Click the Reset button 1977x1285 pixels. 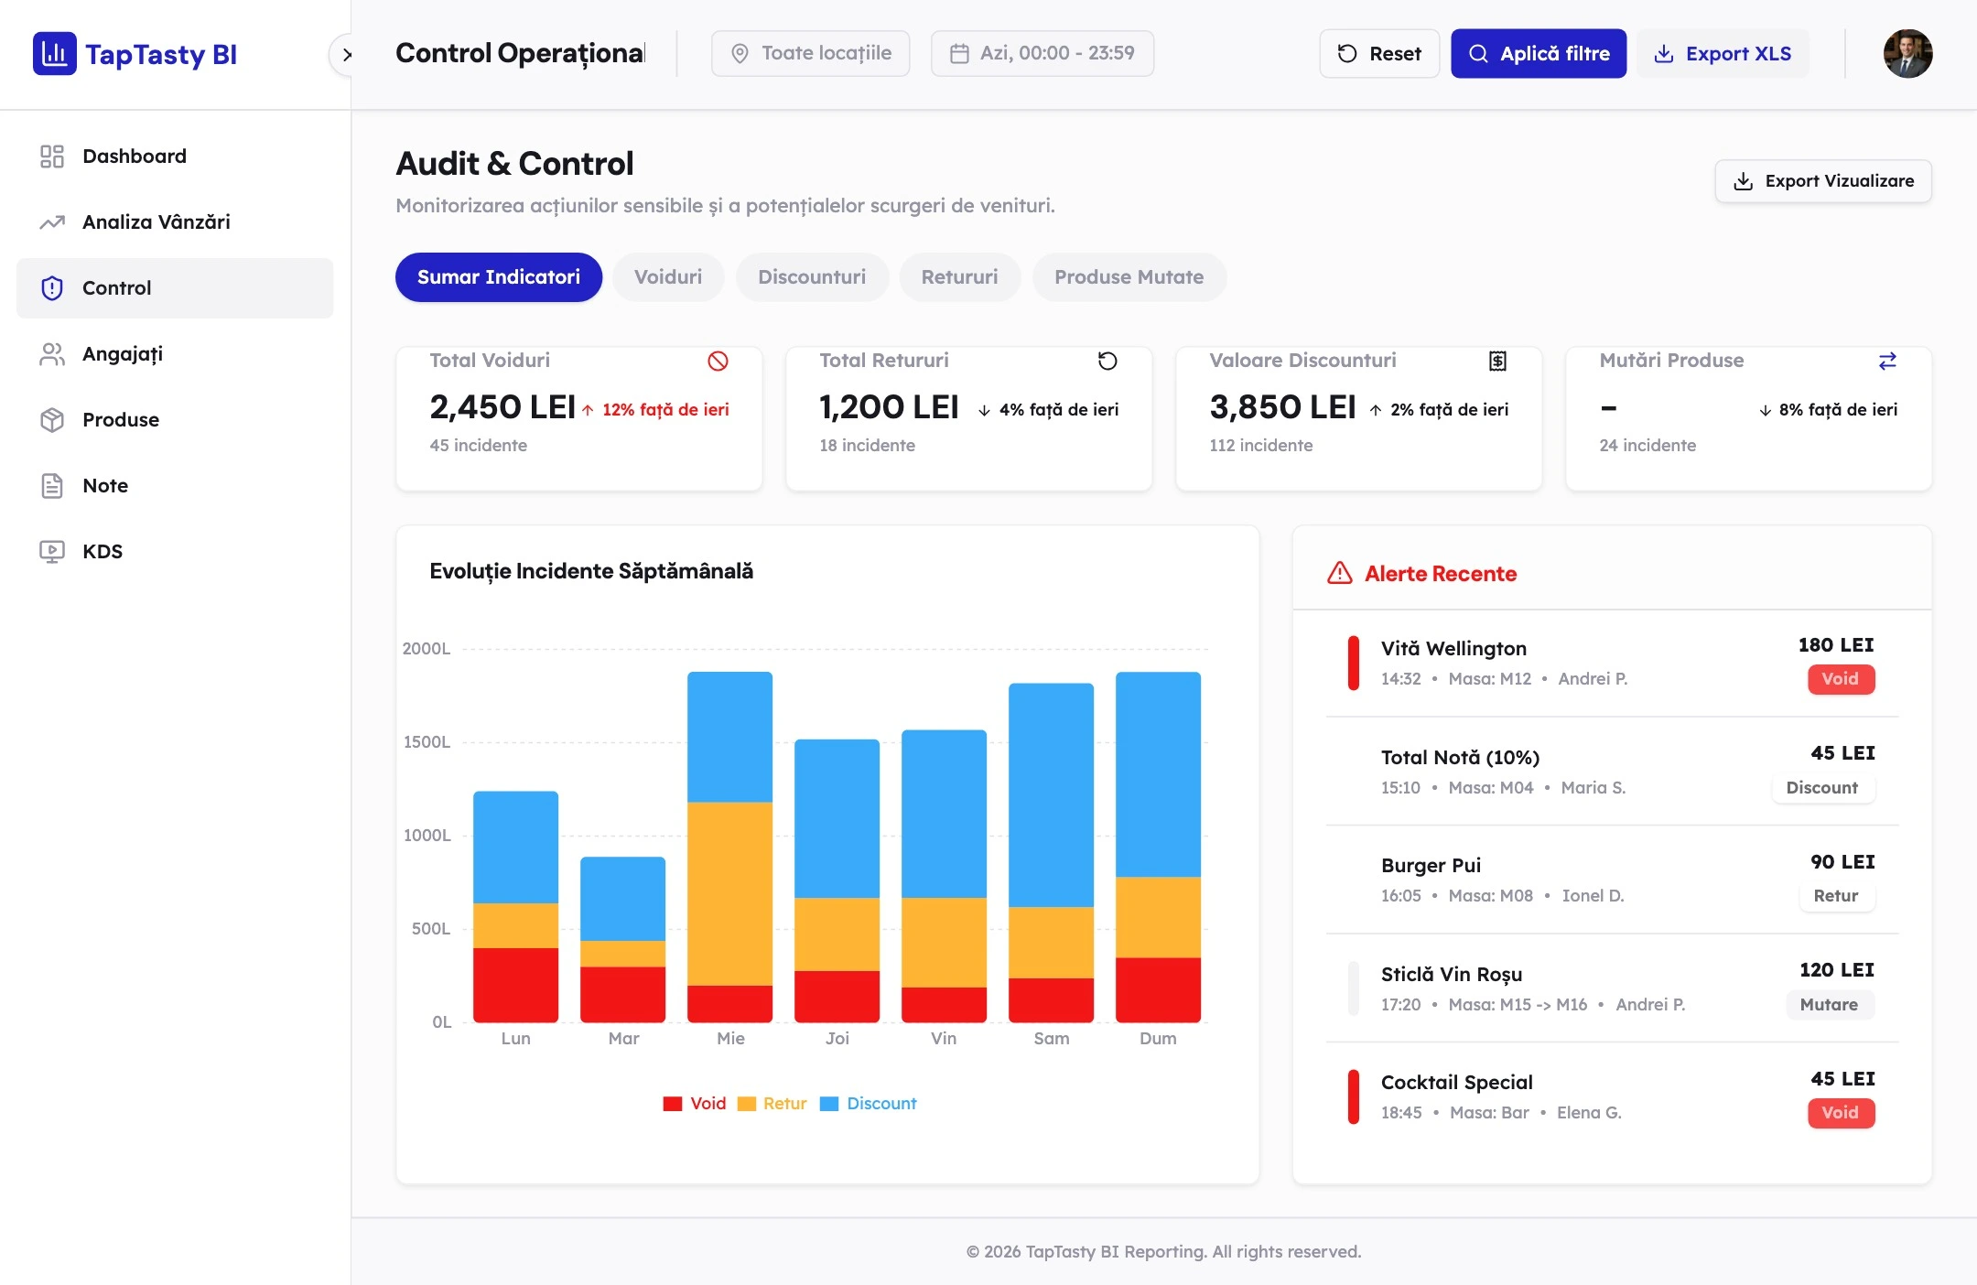(1379, 54)
